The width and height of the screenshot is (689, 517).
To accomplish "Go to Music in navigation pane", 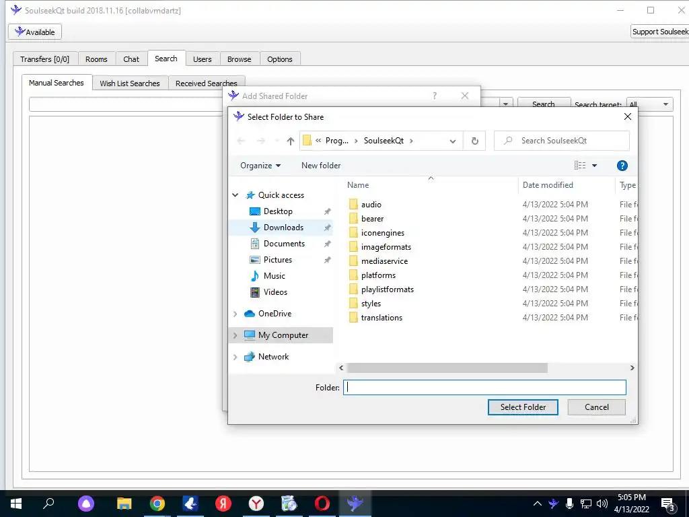I will click(275, 275).
